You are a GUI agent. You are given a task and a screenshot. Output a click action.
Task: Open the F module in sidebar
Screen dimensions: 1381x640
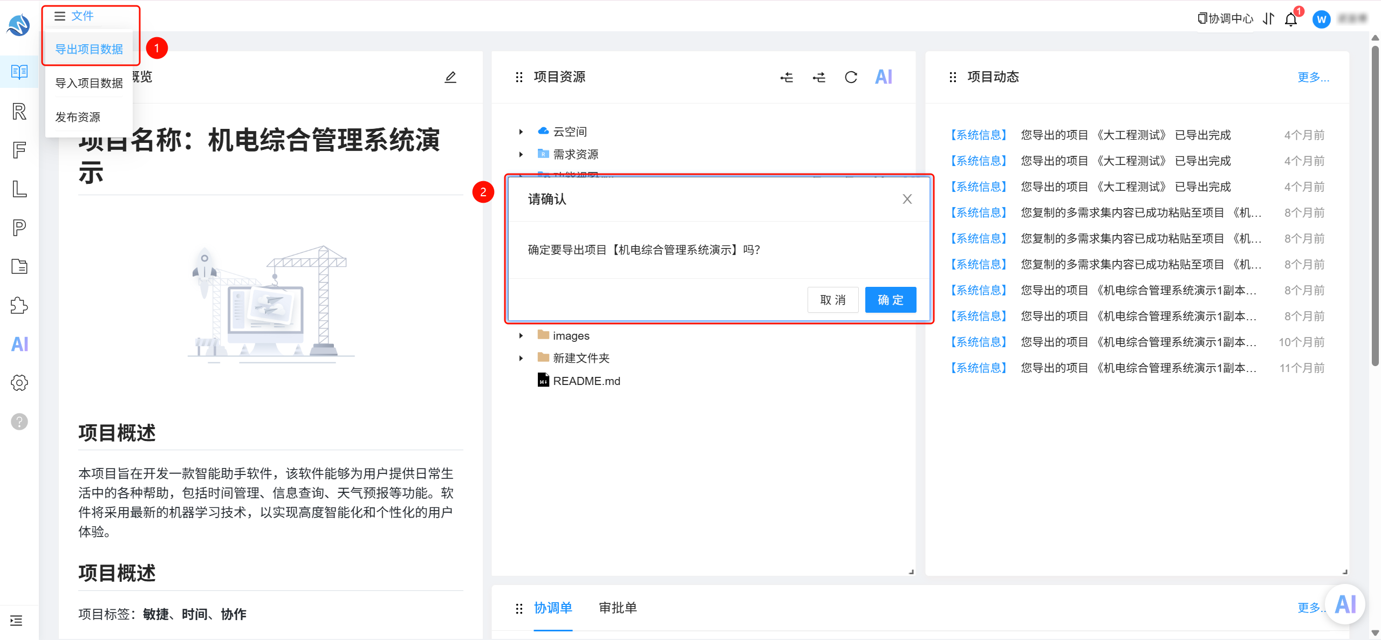19,150
